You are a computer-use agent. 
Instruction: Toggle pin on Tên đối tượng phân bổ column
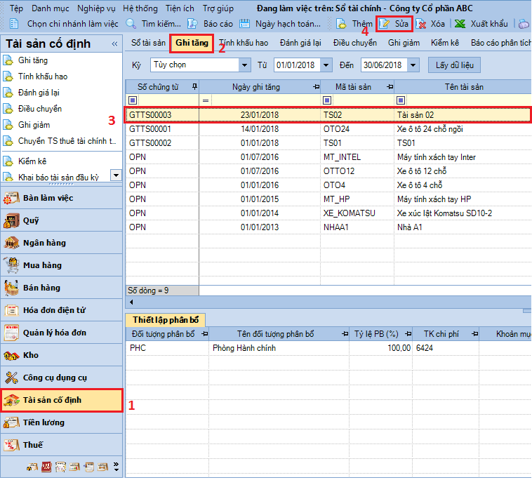point(345,334)
